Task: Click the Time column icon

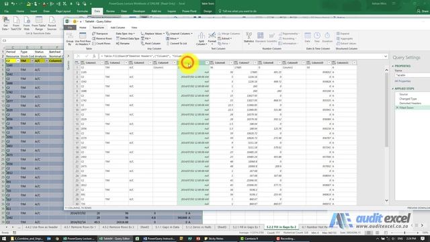Action: [317, 38]
